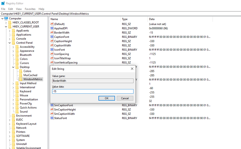
Task: Click the IconSpacing data value -1125
Action: tap(152, 54)
